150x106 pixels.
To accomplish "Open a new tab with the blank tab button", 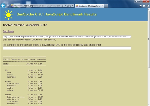I will [x=106, y=6].
